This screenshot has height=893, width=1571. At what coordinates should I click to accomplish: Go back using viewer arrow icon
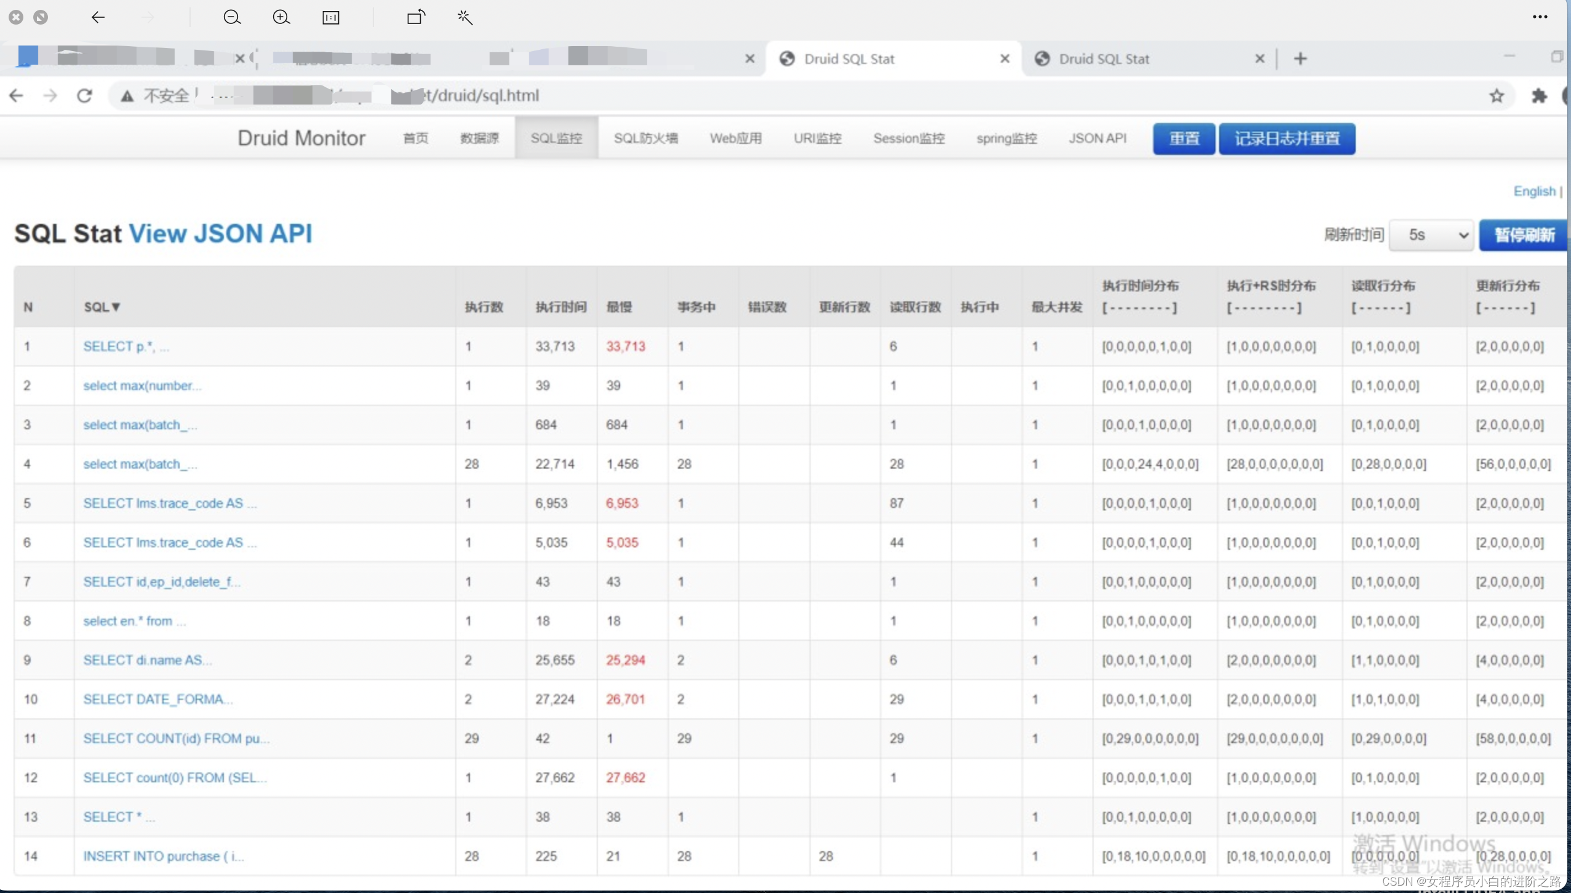pos(98,17)
